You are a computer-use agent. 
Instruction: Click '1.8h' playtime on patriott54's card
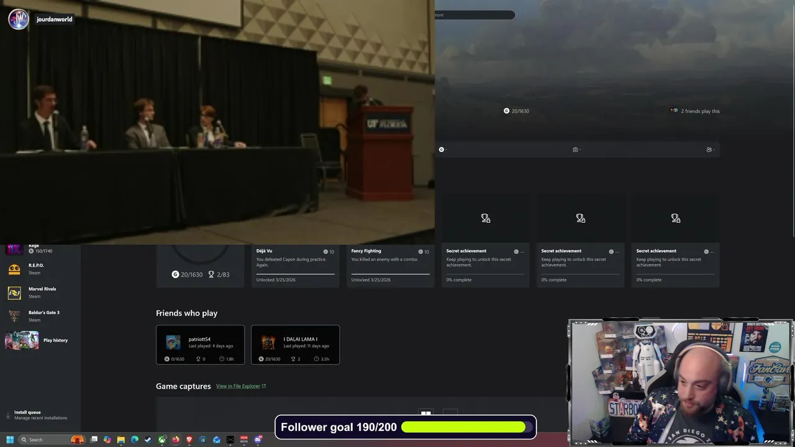point(230,359)
